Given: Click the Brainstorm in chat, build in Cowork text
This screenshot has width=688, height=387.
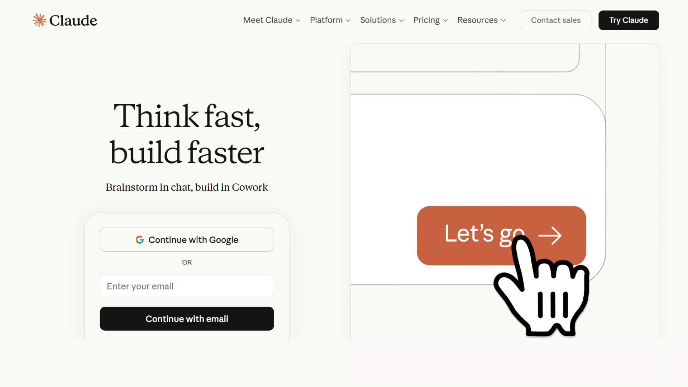Looking at the screenshot, I should click(187, 187).
